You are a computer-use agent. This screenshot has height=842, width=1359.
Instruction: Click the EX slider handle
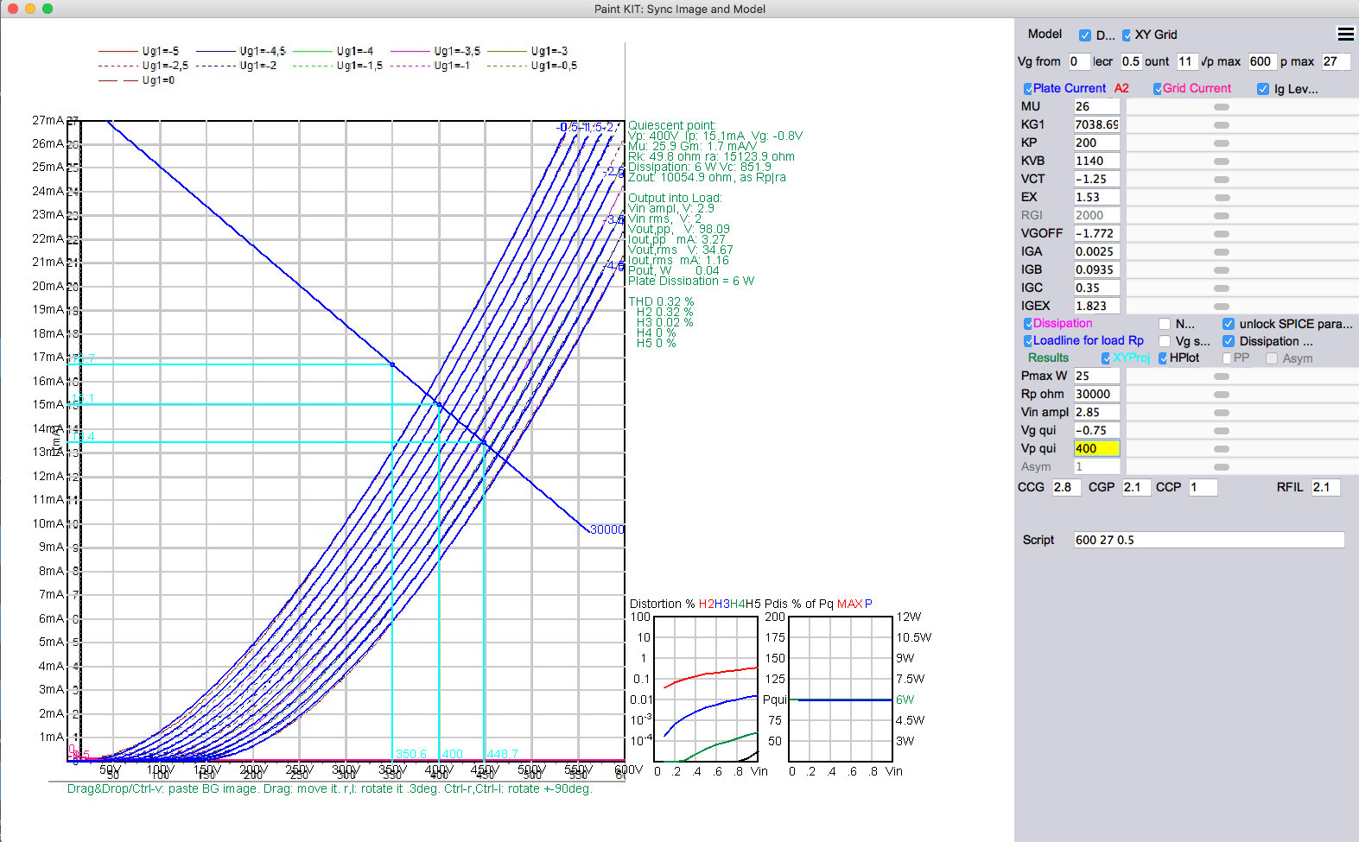[x=1222, y=198]
